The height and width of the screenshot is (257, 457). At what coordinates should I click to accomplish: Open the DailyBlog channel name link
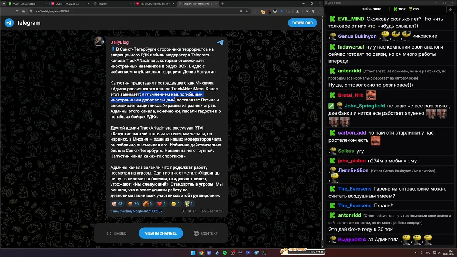(x=119, y=42)
